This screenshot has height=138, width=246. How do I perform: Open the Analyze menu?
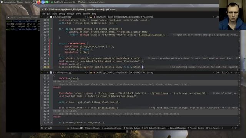pos(71,14)
